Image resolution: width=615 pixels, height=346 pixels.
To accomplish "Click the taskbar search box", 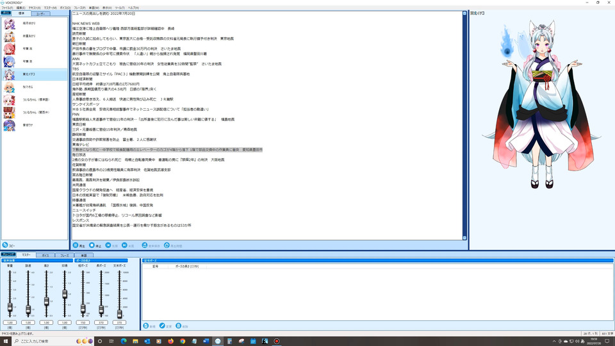I will (53, 341).
